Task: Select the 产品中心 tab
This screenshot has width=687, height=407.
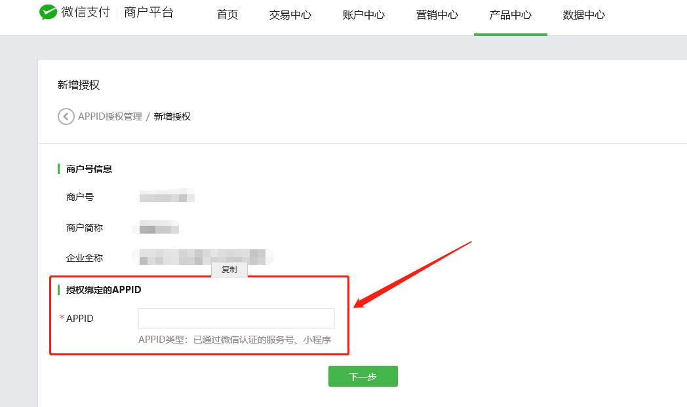Action: click(511, 15)
